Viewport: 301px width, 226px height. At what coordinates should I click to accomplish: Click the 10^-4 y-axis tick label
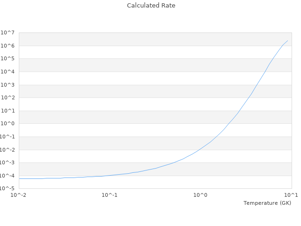[8, 176]
